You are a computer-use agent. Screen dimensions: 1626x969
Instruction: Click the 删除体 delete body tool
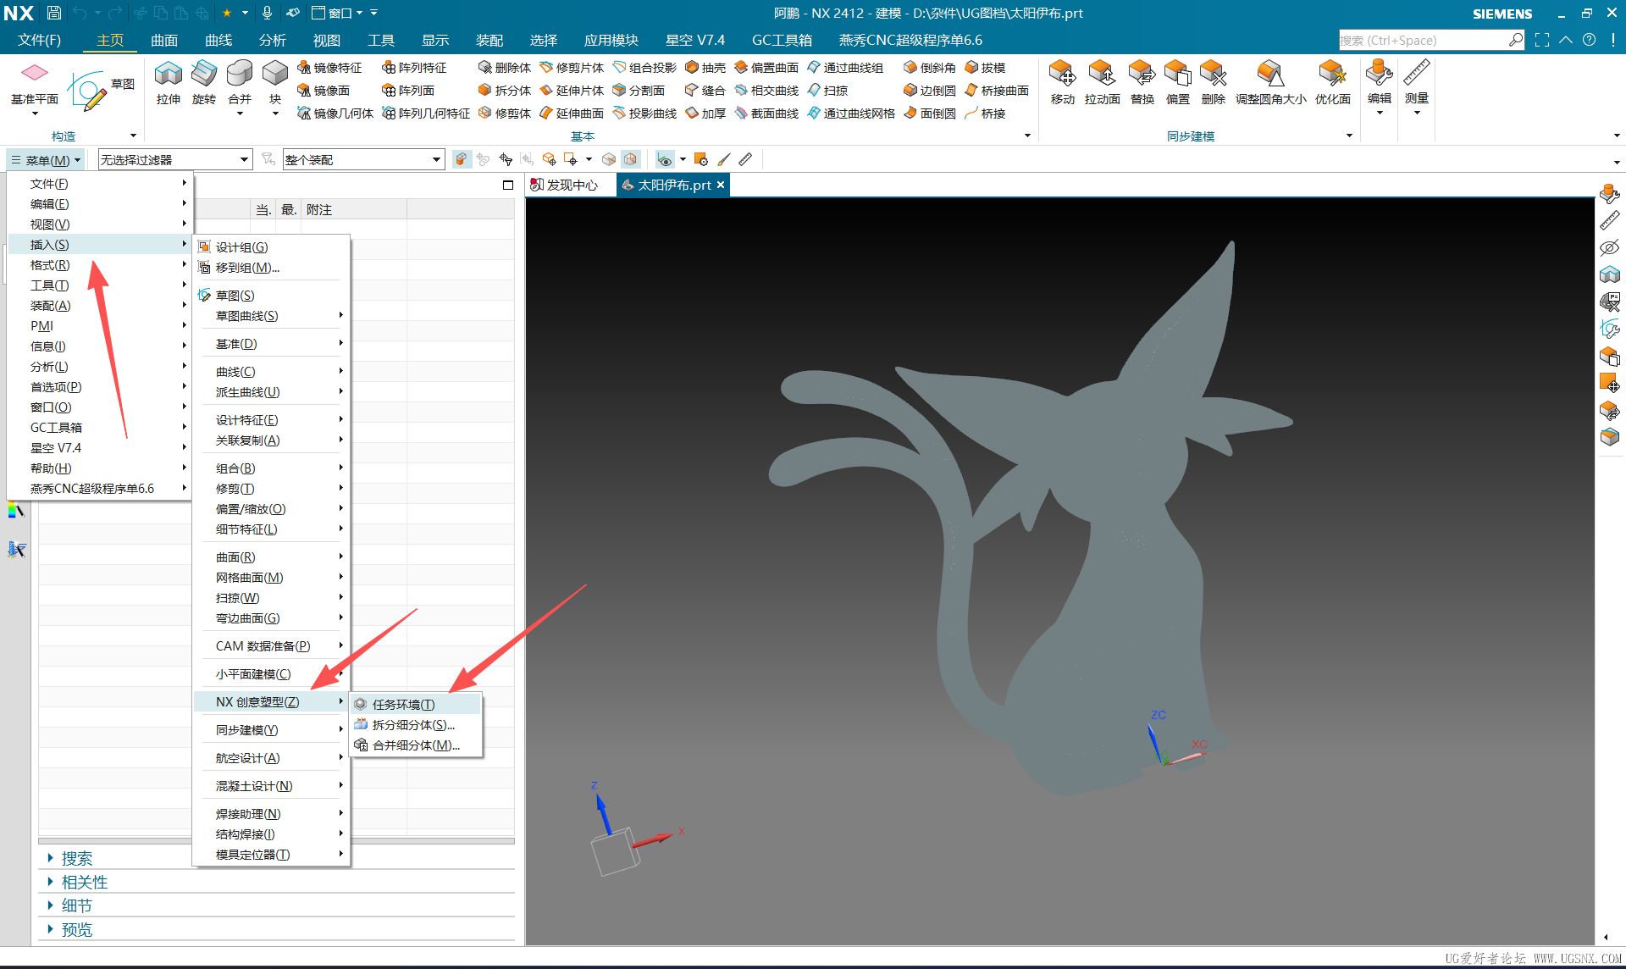click(x=505, y=68)
